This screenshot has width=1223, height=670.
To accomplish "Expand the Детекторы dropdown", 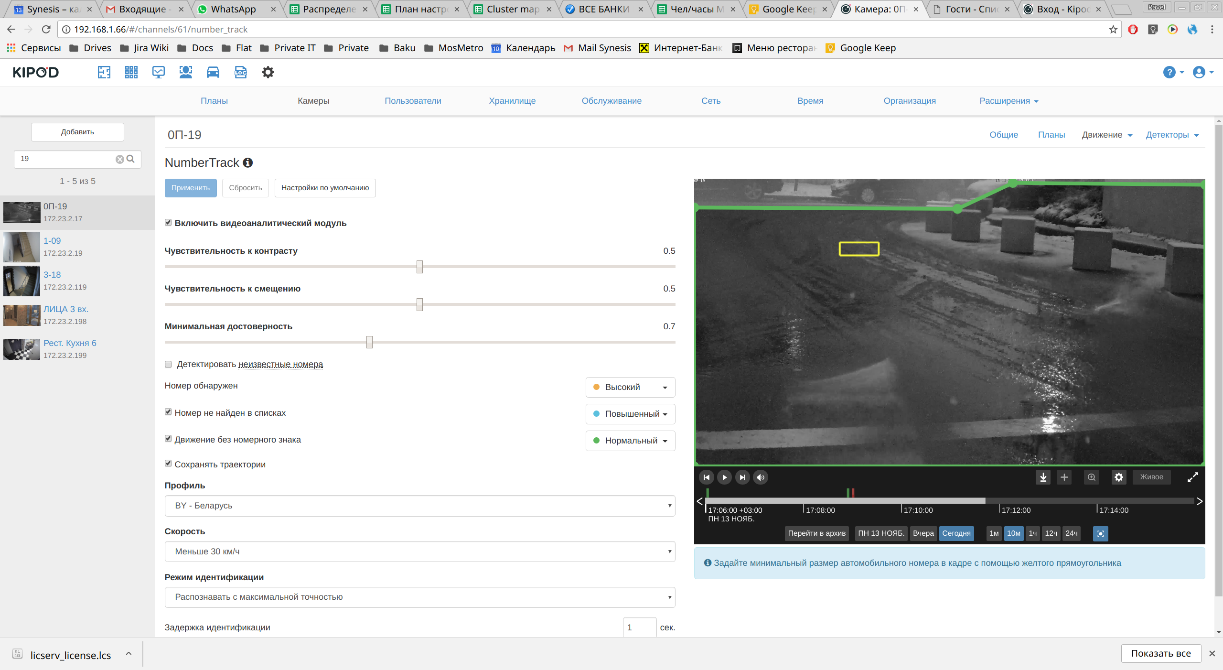I will (x=1172, y=135).
